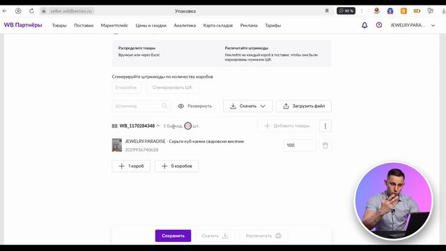Screen dimensions: 446x251
Task: Click the seller.wildberries.ru address bar
Action: [x=71, y=11]
